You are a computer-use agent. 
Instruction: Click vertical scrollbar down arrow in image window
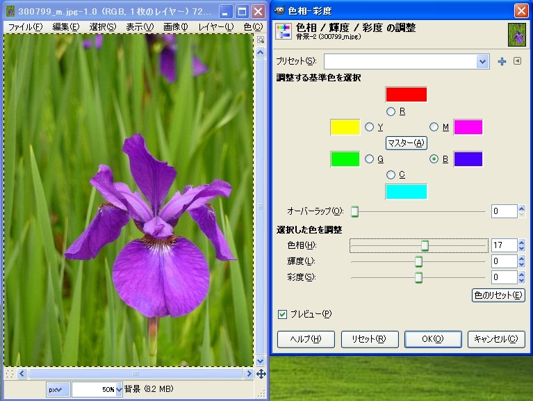pyautogui.click(x=261, y=361)
